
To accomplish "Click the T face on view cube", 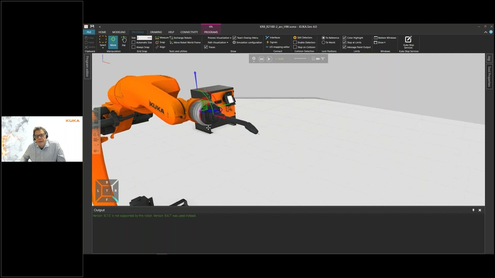I will point(107,191).
